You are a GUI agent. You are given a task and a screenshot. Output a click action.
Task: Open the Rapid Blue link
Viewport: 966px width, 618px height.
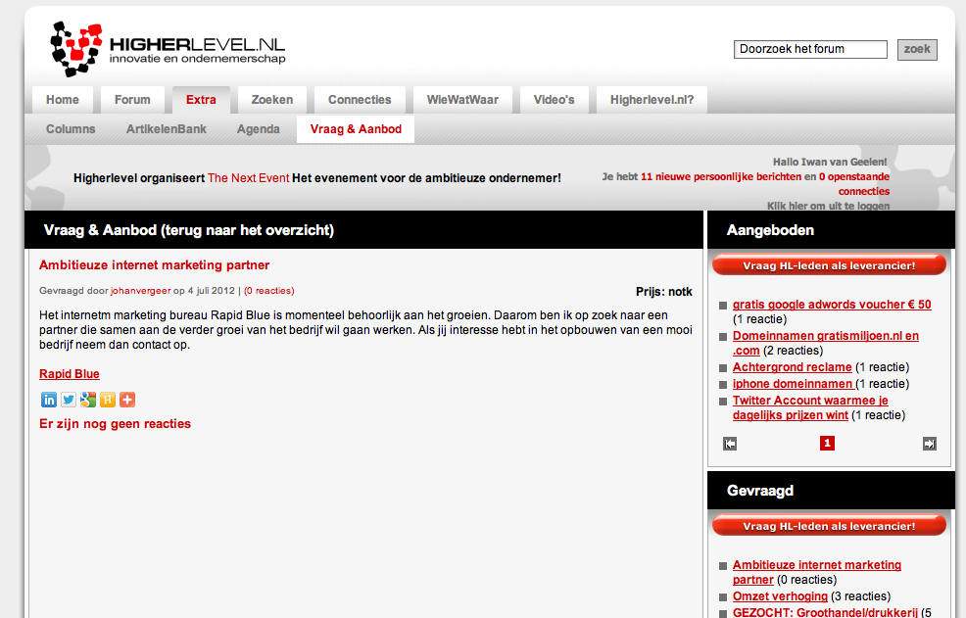(x=70, y=374)
